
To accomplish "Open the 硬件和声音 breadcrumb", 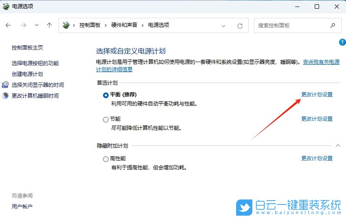I will [124, 25].
